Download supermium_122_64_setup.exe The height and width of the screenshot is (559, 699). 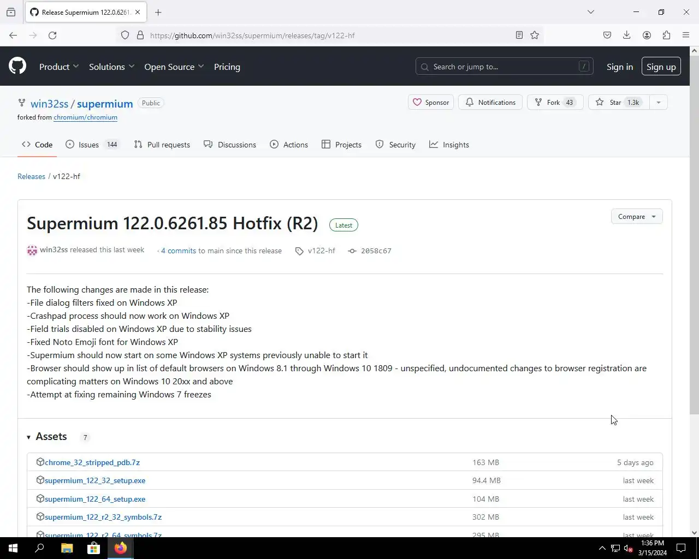(x=95, y=499)
